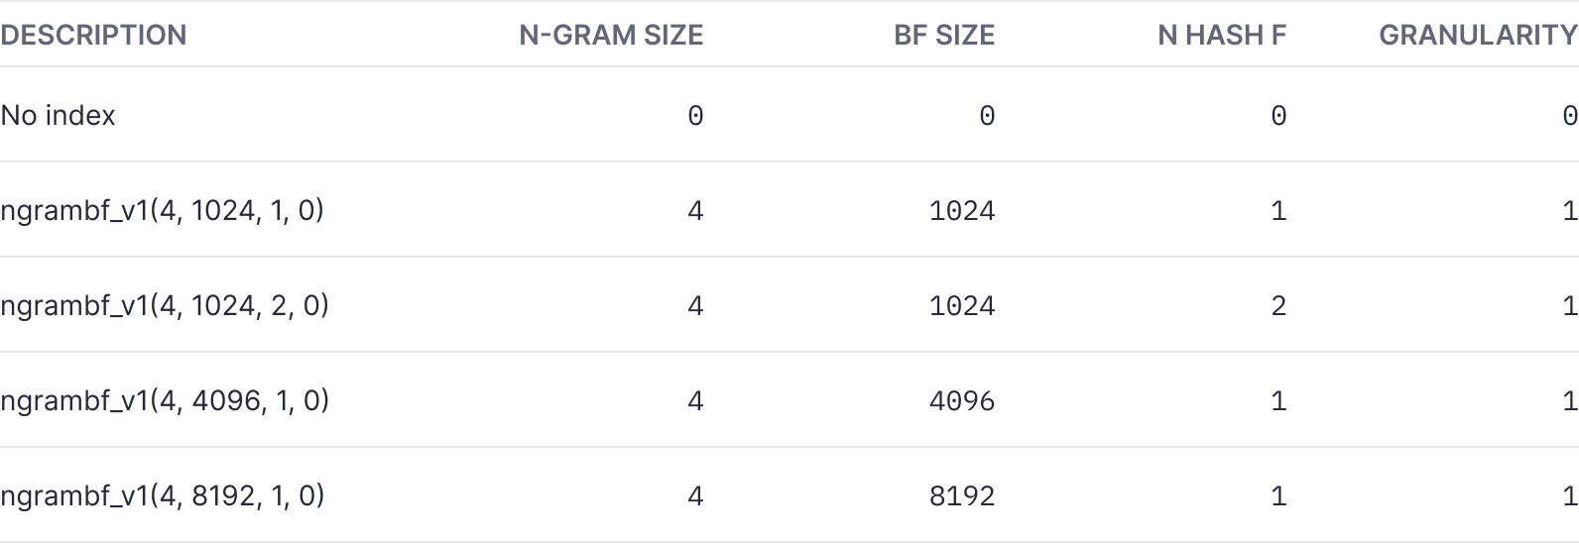The image size is (1579, 543).
Task: Click the N hash F value 2
Action: 1278,306
